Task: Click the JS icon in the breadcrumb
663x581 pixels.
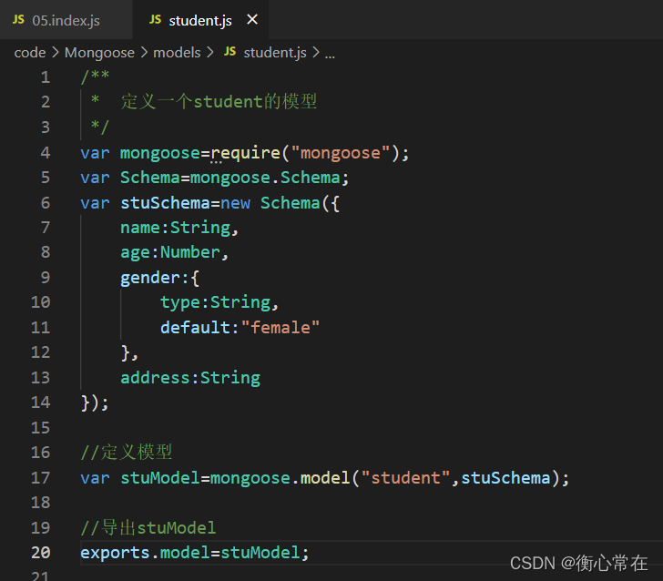Action: click(x=230, y=52)
